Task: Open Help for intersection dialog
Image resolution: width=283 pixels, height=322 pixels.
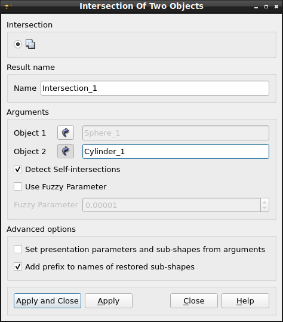Action: pos(245,301)
